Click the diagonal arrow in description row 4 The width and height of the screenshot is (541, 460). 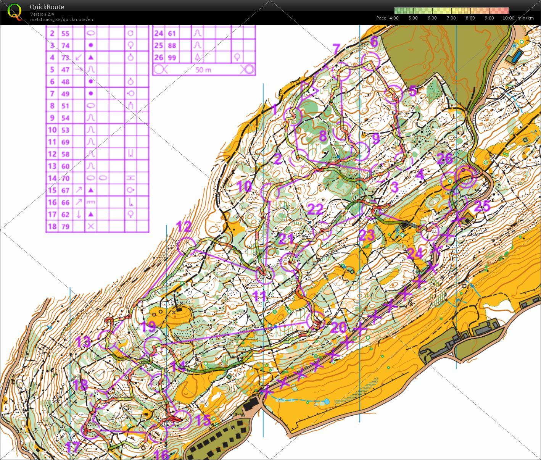[79, 57]
